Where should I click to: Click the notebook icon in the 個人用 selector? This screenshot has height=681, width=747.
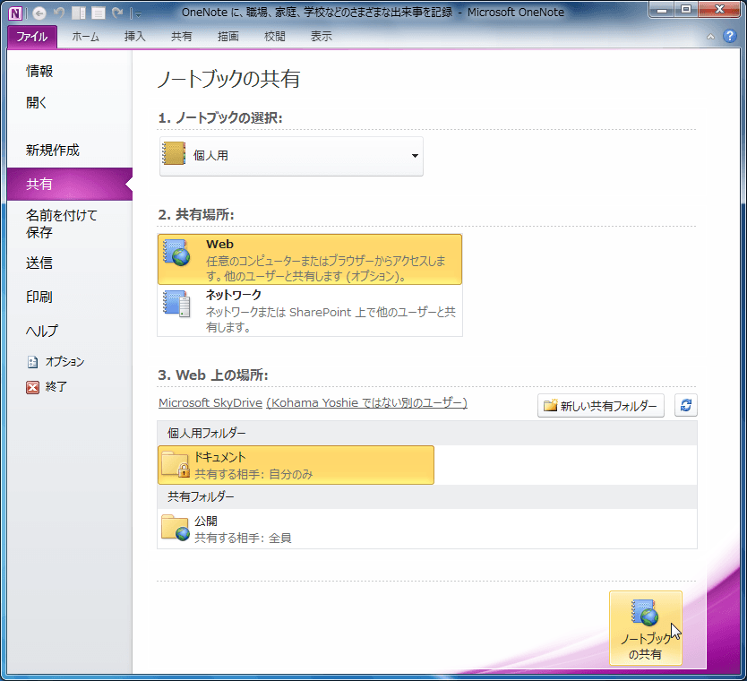(x=174, y=154)
